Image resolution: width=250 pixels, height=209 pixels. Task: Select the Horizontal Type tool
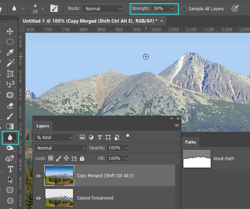[10, 169]
